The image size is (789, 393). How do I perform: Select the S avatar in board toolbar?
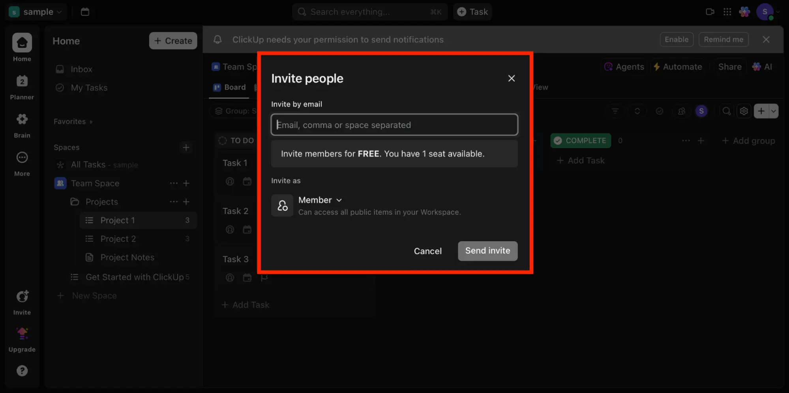[701, 111]
